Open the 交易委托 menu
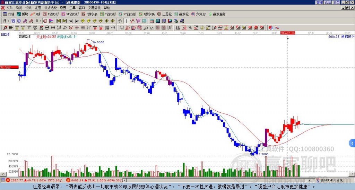Image resolution: width=355 pixels, height=190 pixels. [x=94, y=8]
